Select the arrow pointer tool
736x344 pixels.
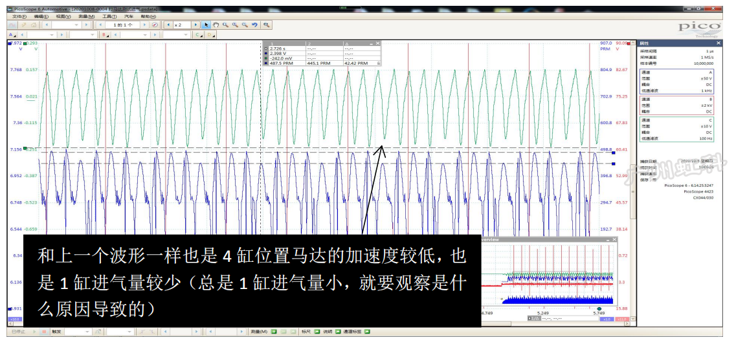206,25
